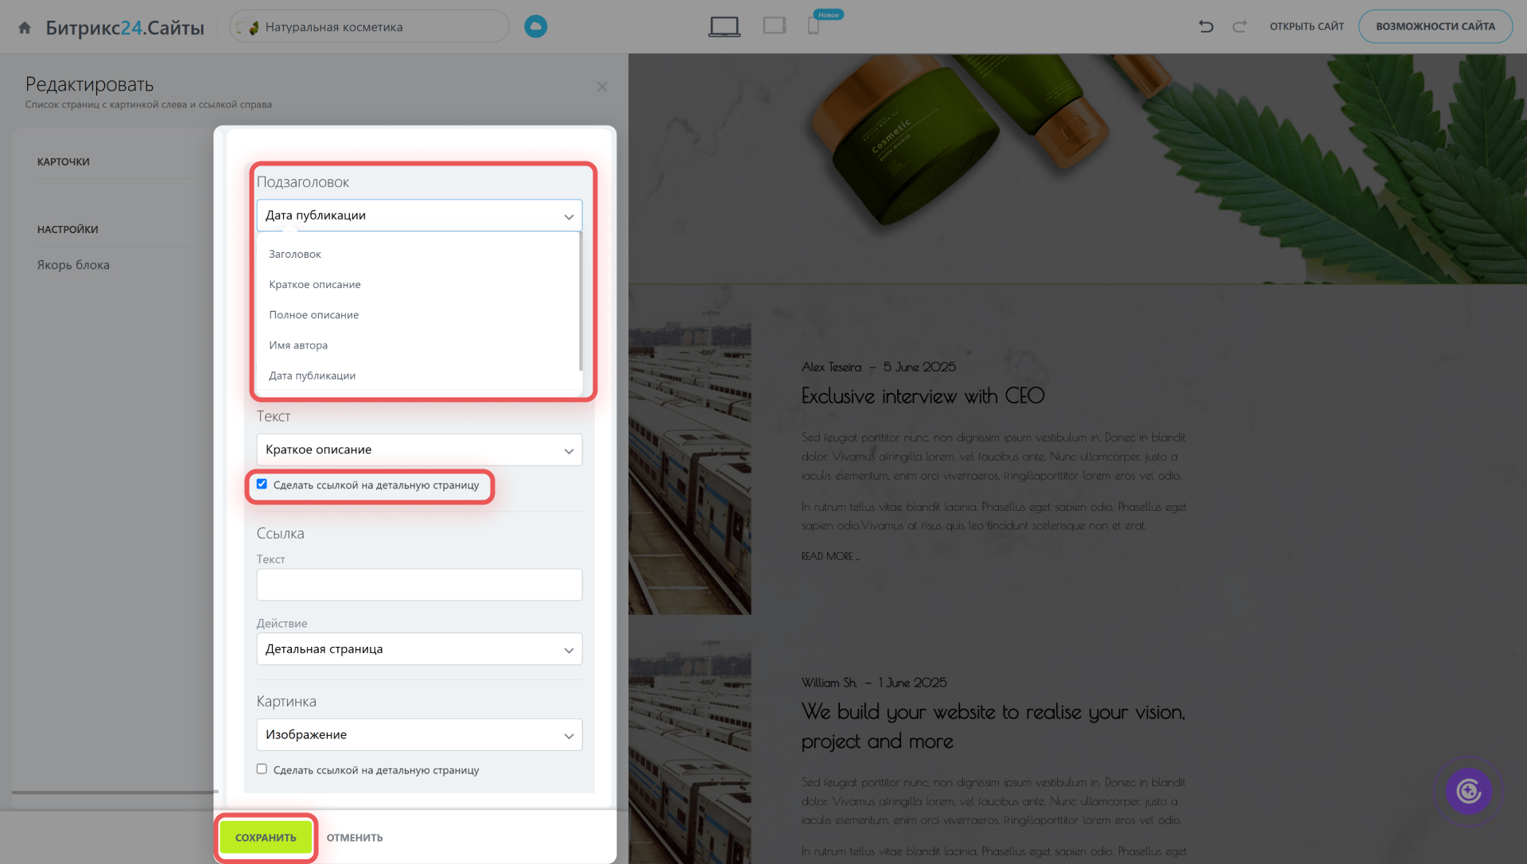
Task: Click Открыть сайт
Action: pos(1307,26)
